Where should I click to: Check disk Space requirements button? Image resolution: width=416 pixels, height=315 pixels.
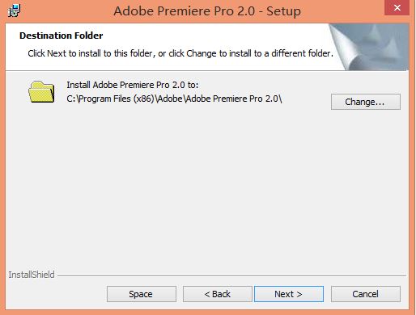click(142, 294)
